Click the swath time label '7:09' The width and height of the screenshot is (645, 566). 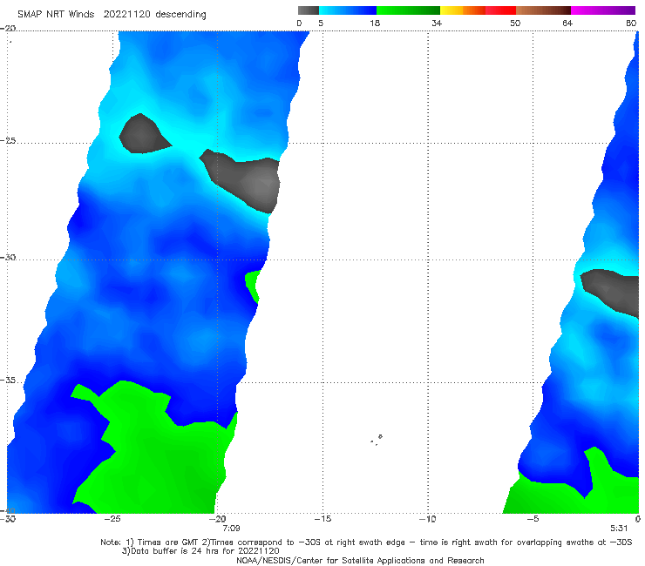(x=231, y=529)
